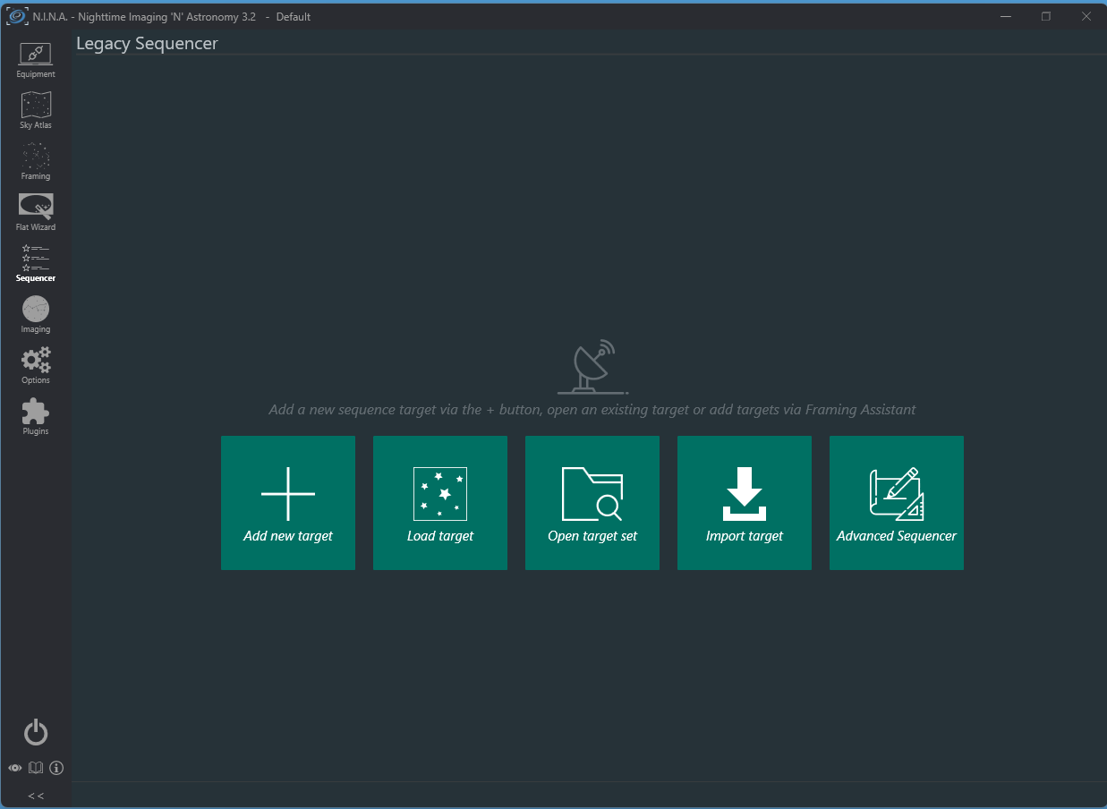The width and height of the screenshot is (1107, 809).
Task: Minimize the N.I.N.A. window
Action: click(1005, 17)
